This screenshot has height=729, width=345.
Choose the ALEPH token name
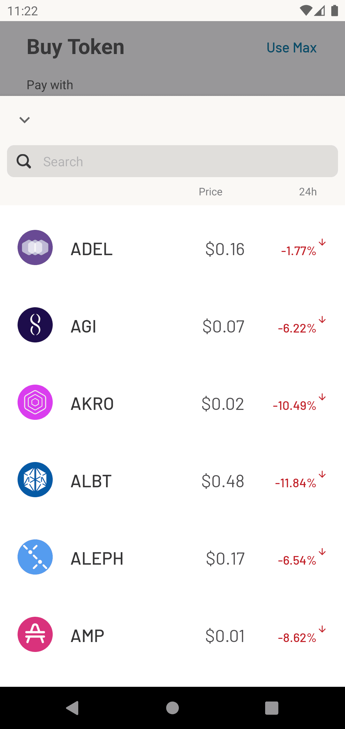click(x=97, y=559)
